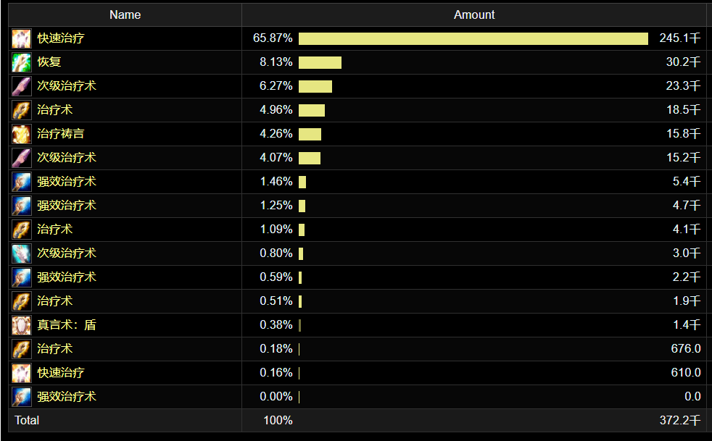Click the 次级治疗术 icon in the 0.80% row
The width and height of the screenshot is (712, 441).
22,253
